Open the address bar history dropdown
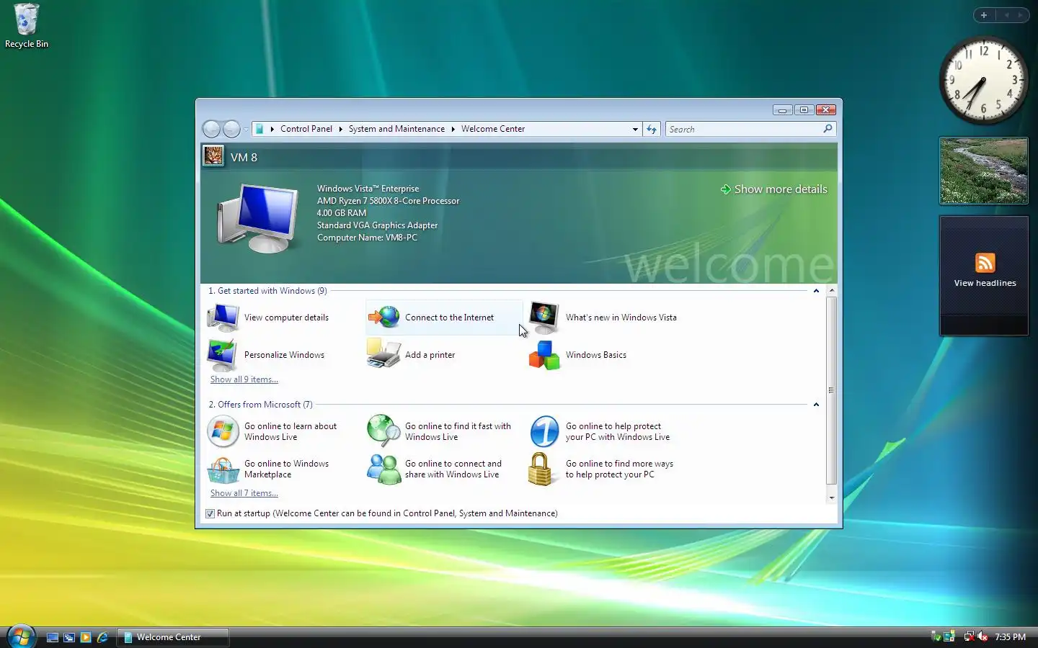The image size is (1038, 648). tap(635, 129)
